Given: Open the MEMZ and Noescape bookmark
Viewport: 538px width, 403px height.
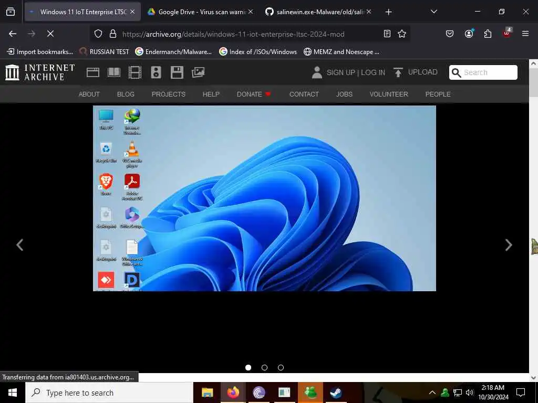Looking at the screenshot, I should point(342,52).
